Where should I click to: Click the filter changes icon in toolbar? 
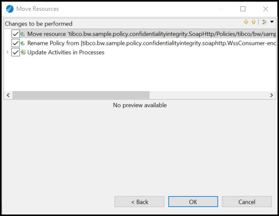pyautogui.click(x=264, y=22)
